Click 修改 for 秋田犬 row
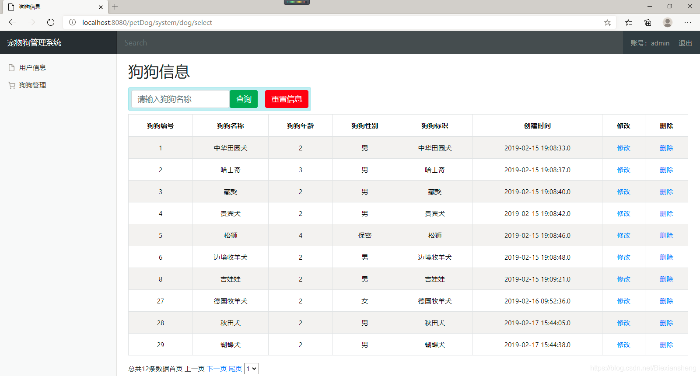 pos(623,323)
